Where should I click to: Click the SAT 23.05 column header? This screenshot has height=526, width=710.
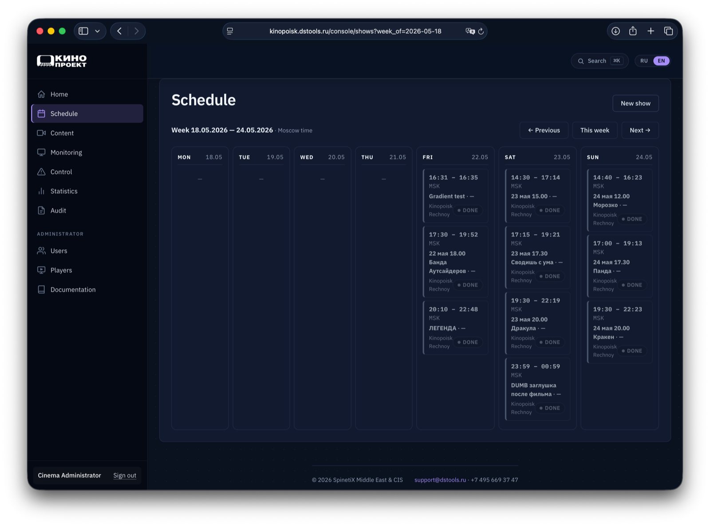point(537,157)
